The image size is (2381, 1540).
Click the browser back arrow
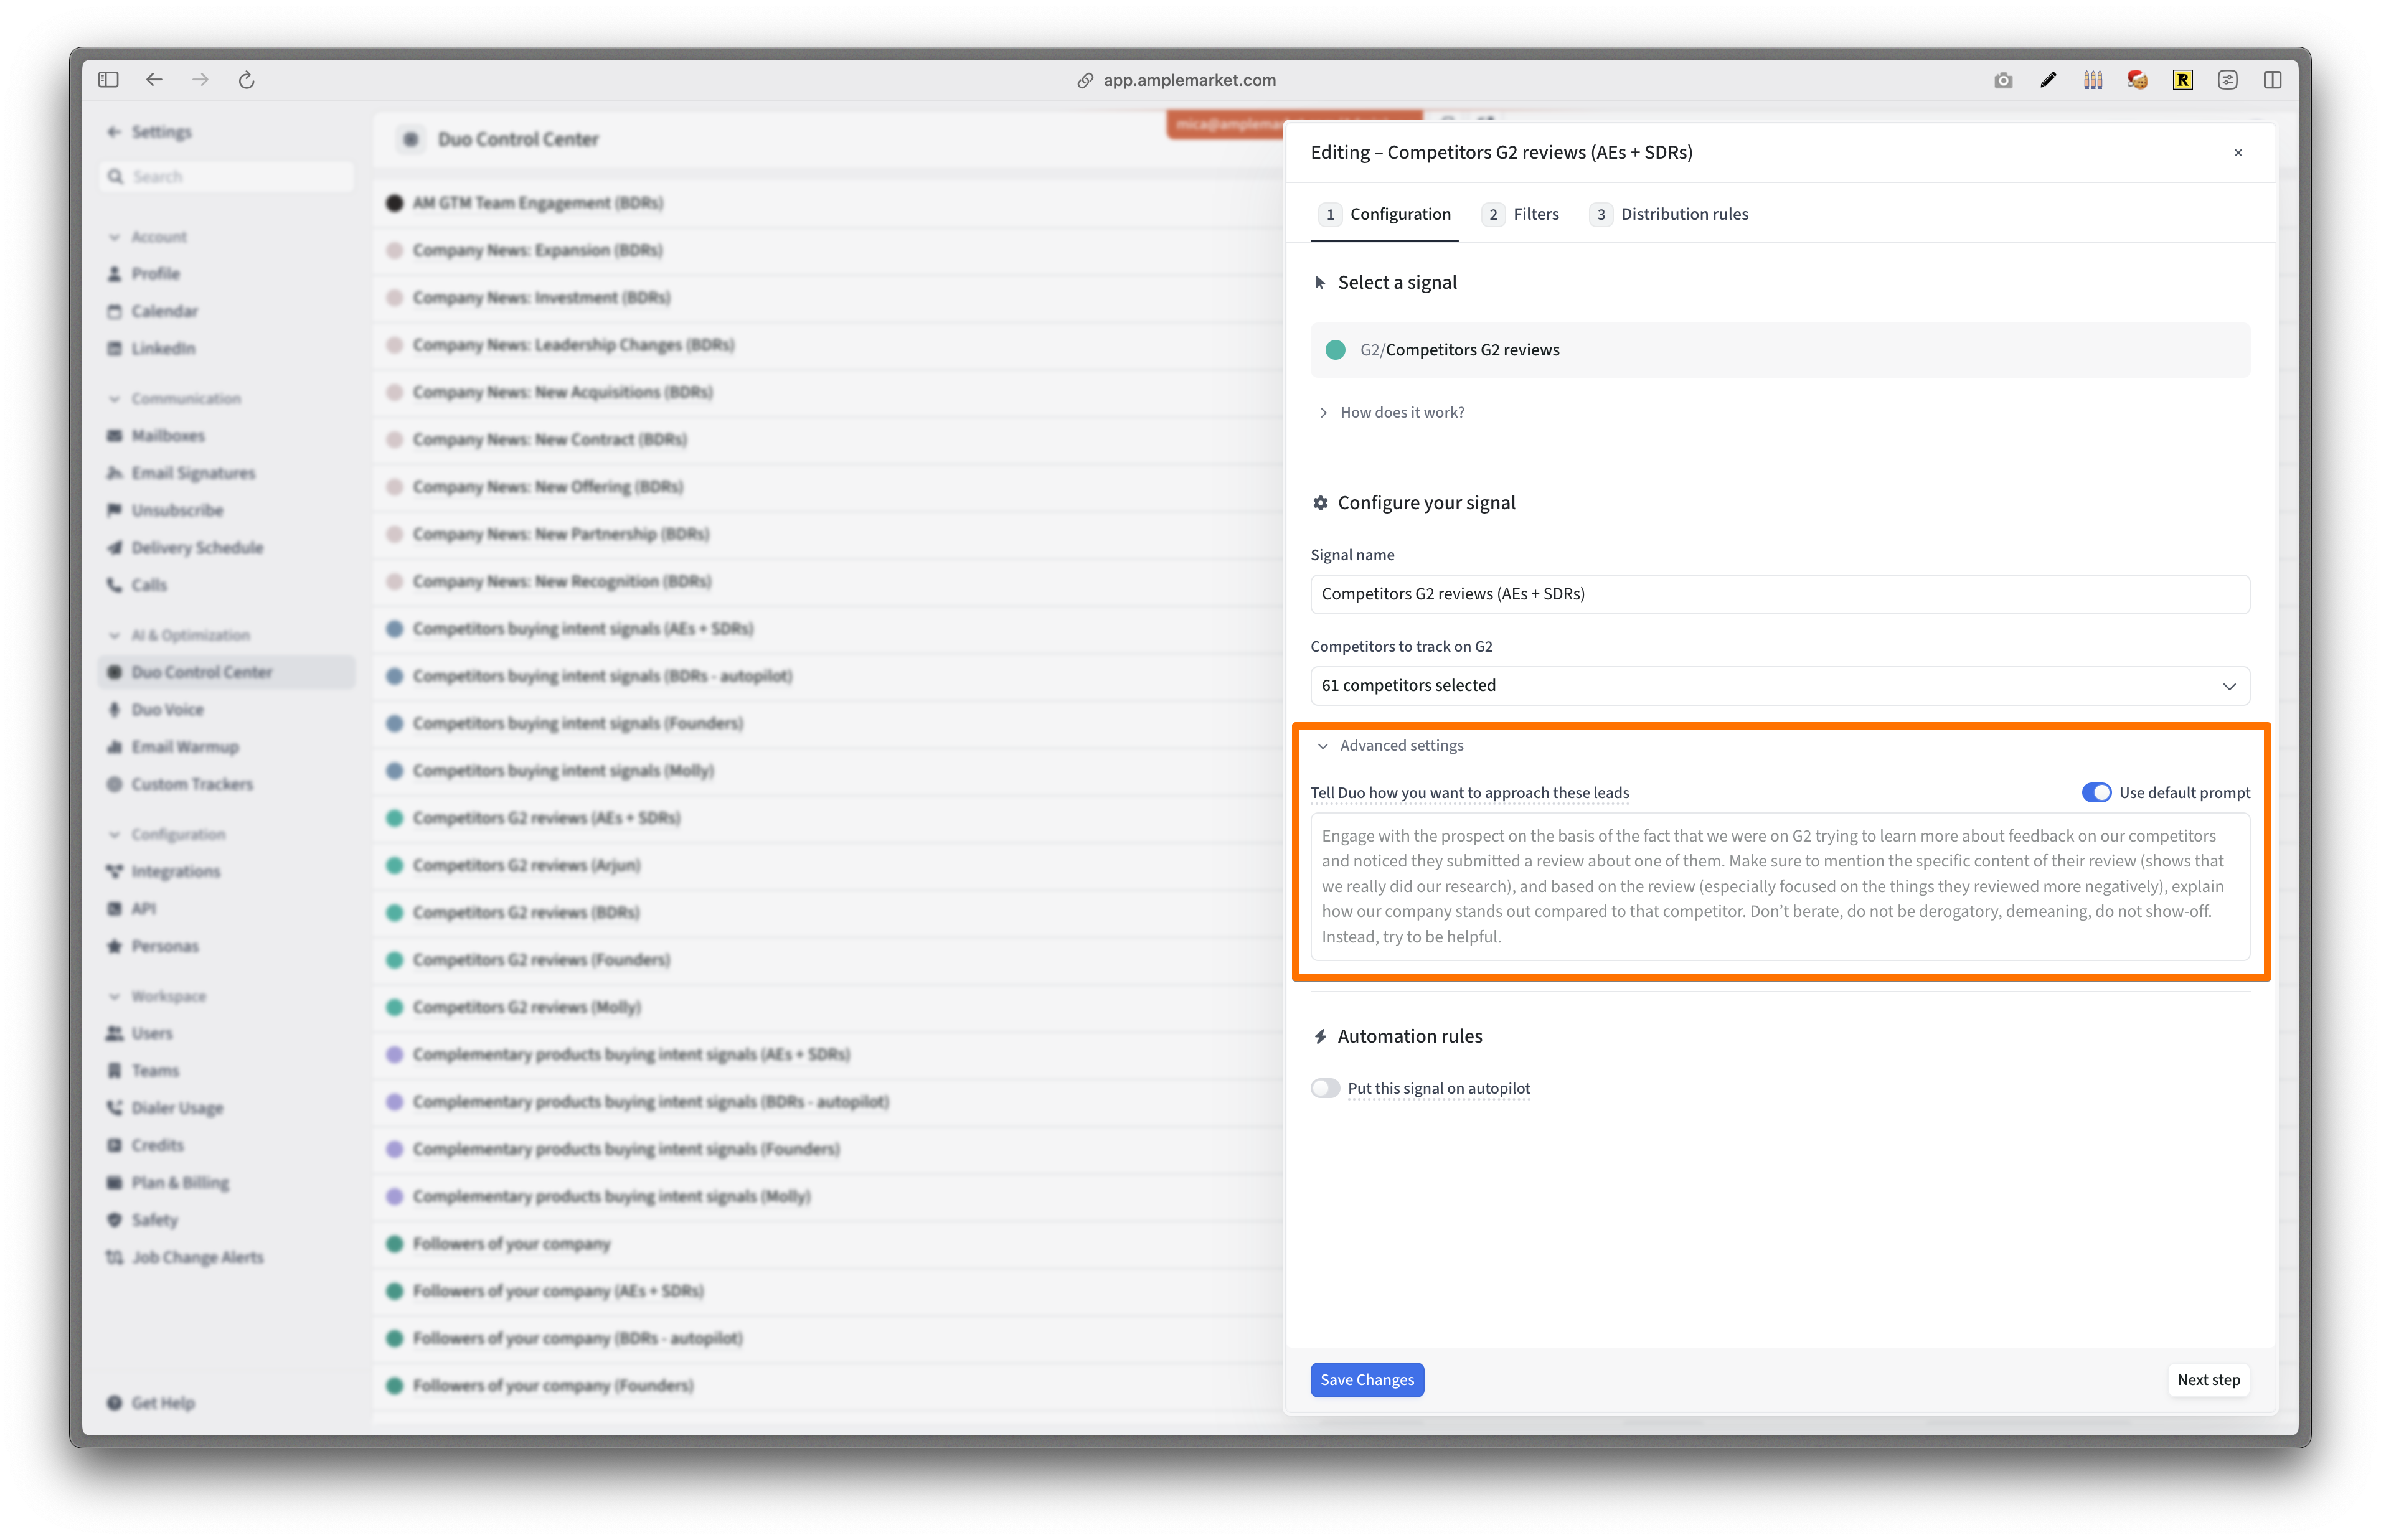coord(154,80)
